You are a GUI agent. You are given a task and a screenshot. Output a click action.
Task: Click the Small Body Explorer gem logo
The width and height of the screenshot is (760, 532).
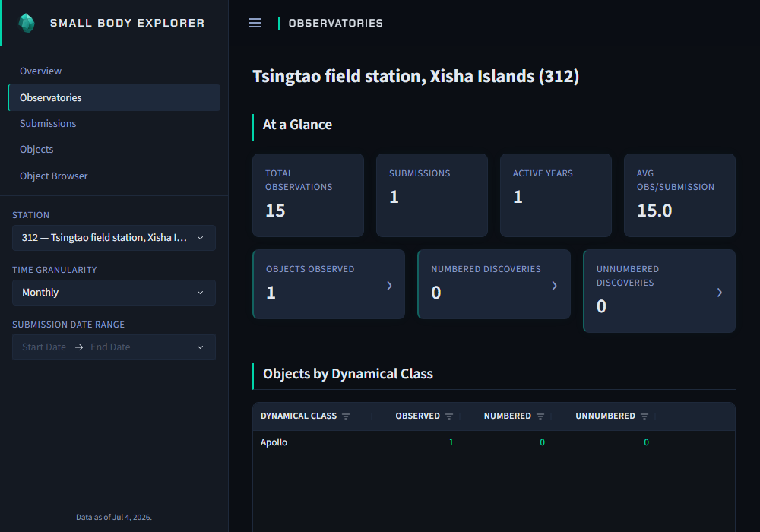click(x=27, y=23)
